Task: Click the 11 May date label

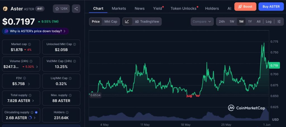Action: pos(145,125)
